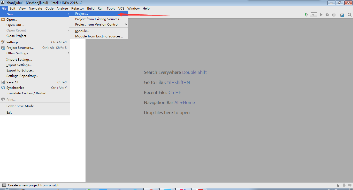Open the Edit menu
353x190 pixels.
pyautogui.click(x=12, y=9)
